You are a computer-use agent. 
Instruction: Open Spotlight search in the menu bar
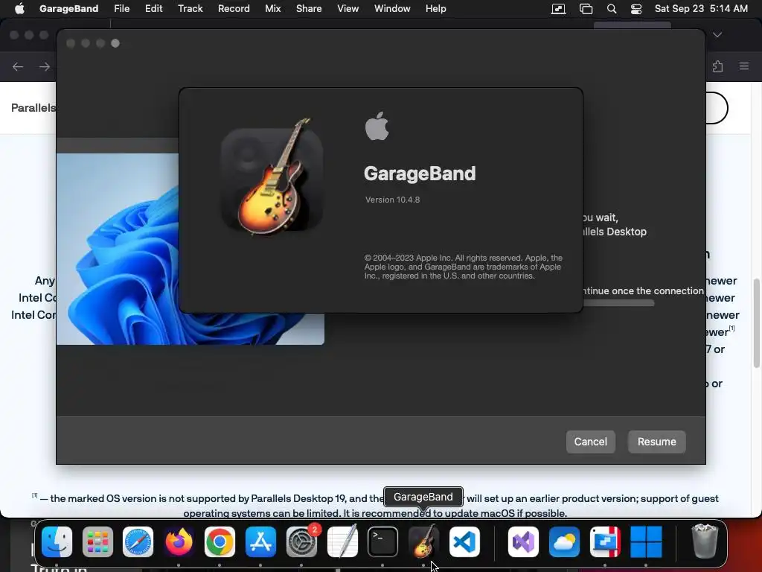pos(612,9)
